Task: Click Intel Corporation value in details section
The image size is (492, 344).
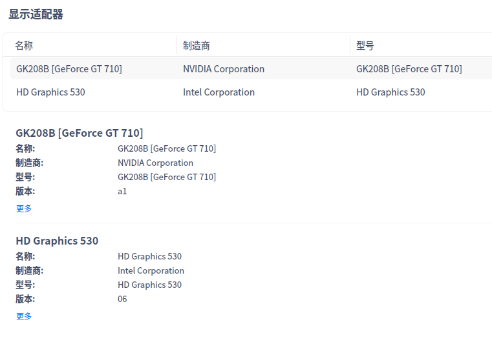Action: pos(151,270)
